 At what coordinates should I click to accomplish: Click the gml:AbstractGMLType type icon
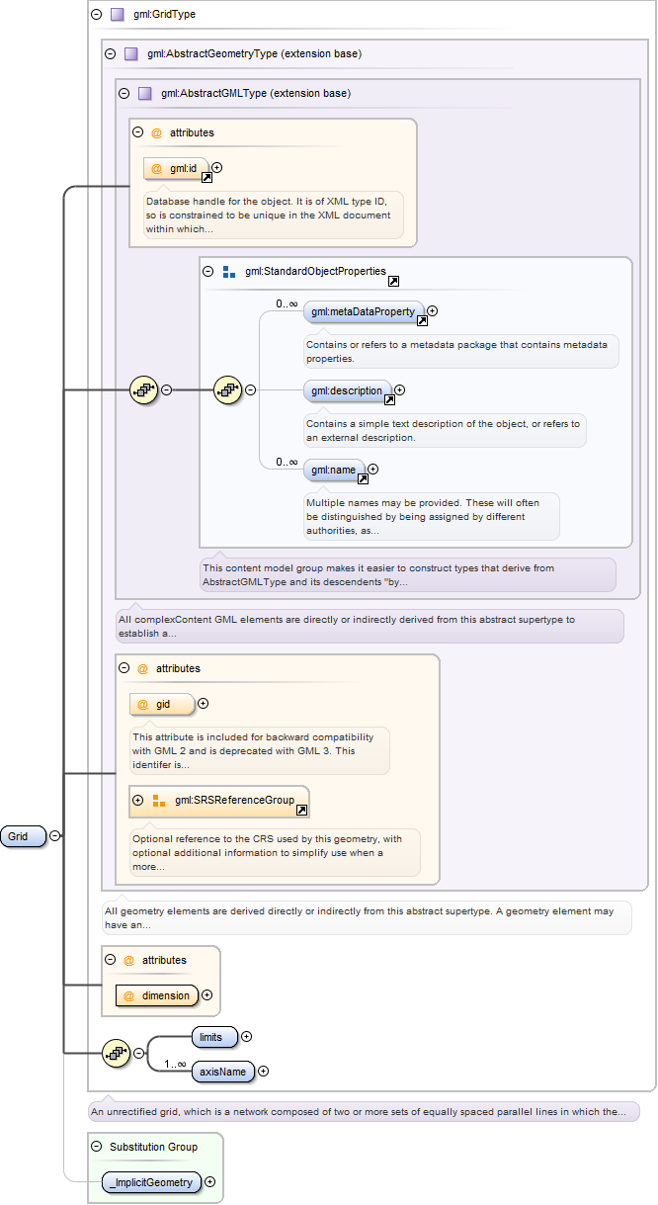click(x=145, y=94)
